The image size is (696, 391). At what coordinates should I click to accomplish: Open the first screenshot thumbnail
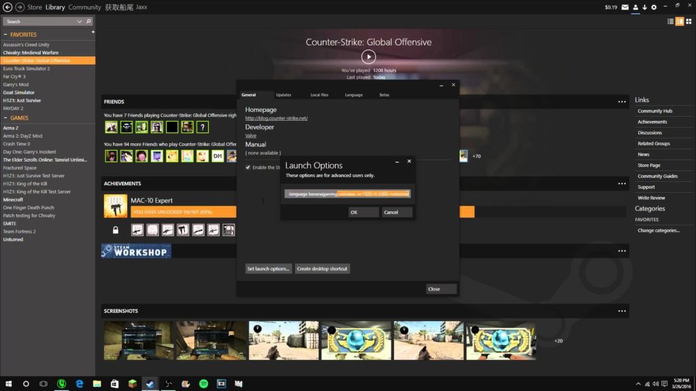tap(139, 341)
